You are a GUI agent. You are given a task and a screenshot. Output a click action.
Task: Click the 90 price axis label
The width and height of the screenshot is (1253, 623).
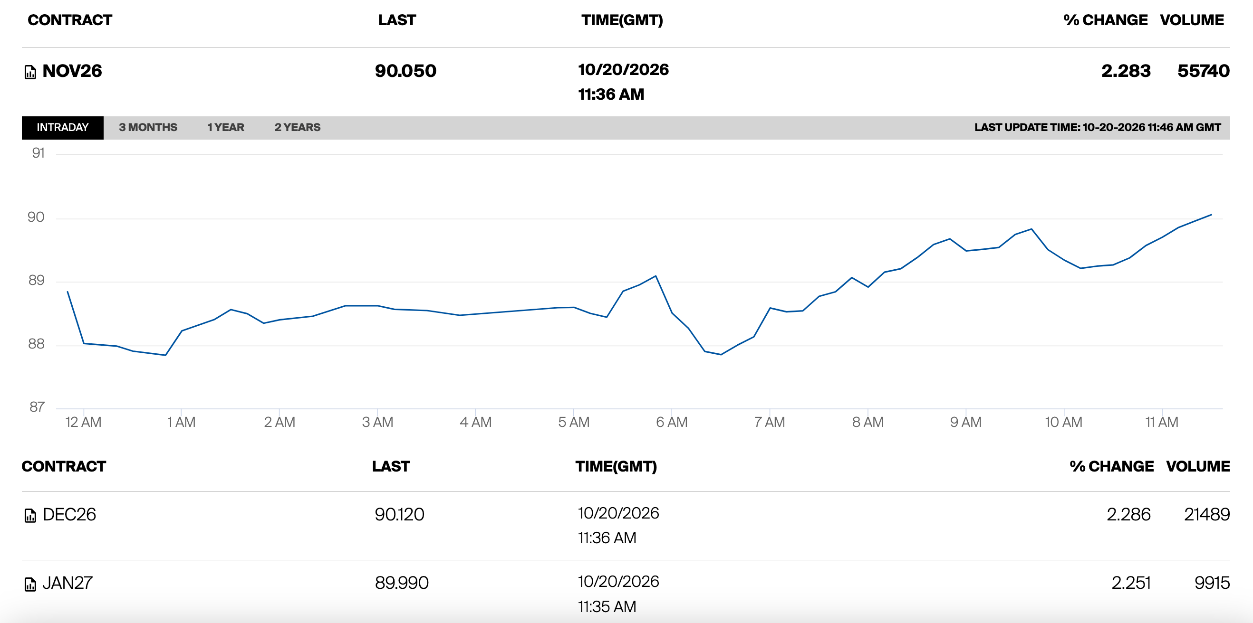[36, 217]
